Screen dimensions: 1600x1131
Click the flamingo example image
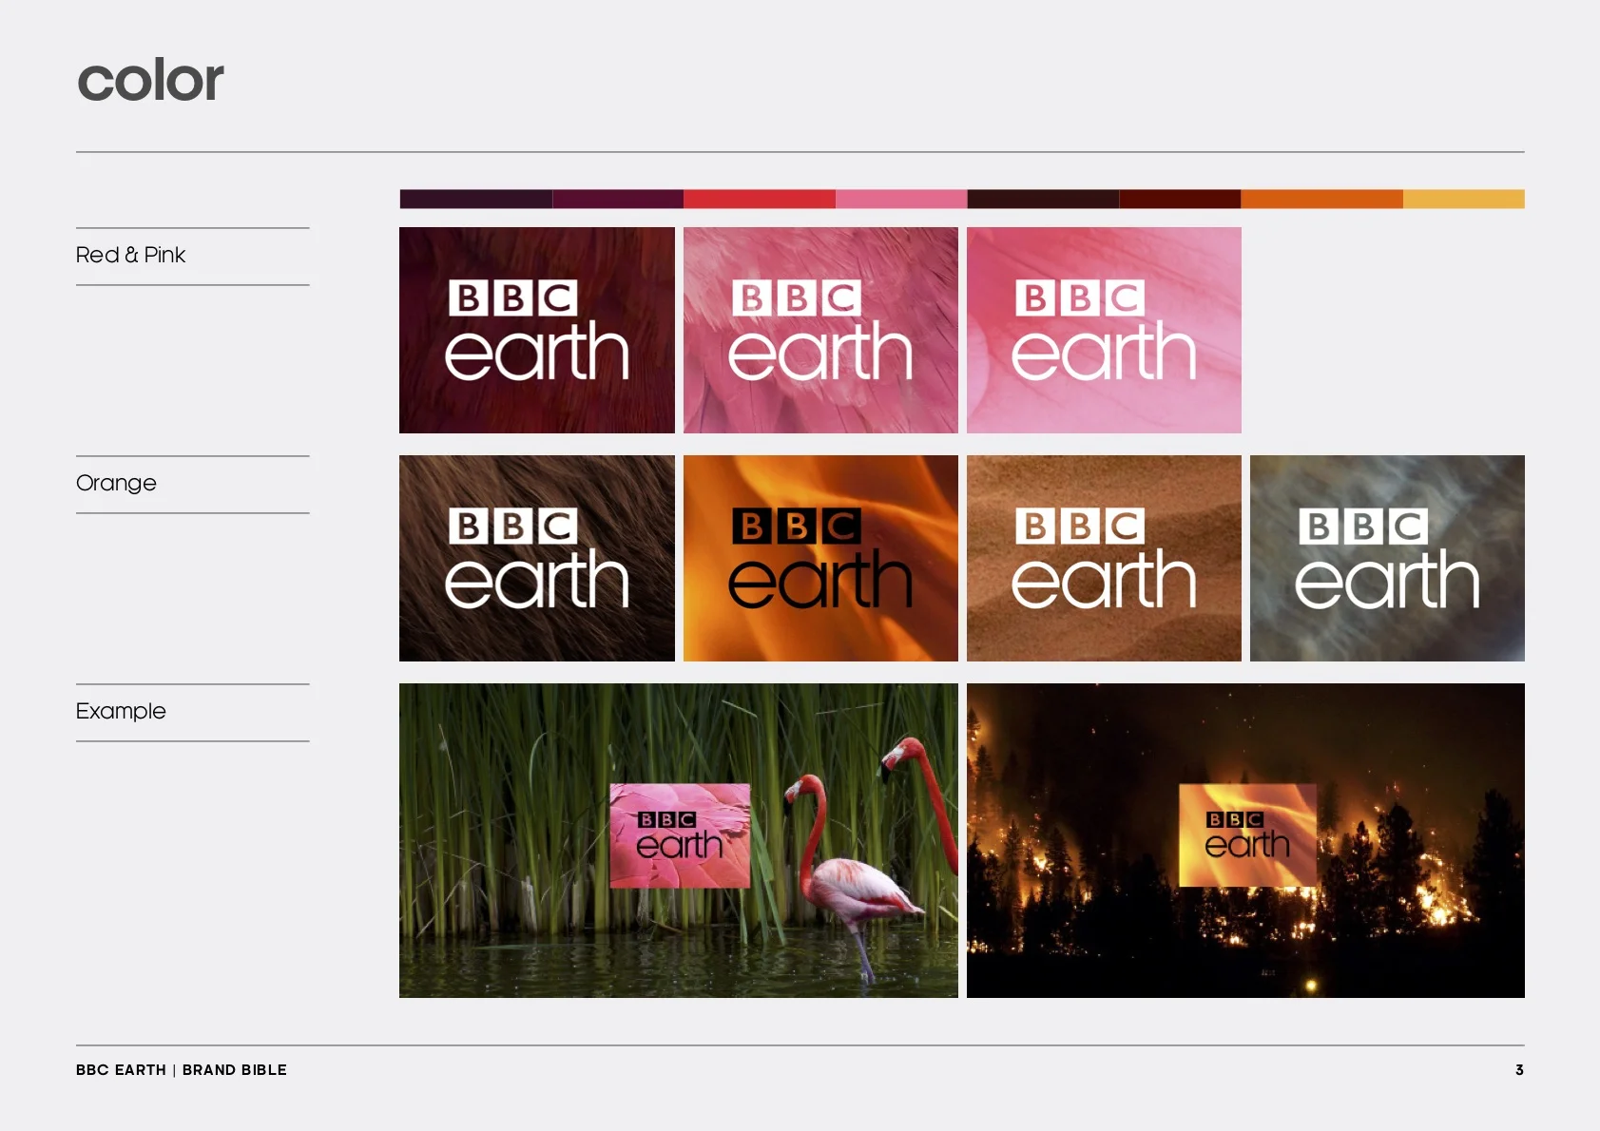coord(678,839)
